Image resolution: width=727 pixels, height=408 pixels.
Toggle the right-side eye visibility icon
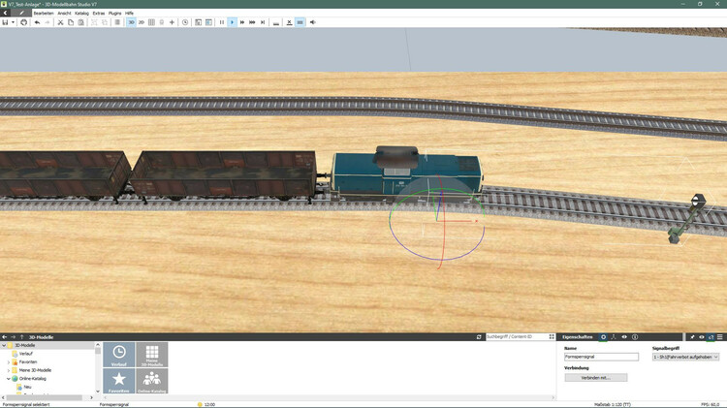click(702, 337)
